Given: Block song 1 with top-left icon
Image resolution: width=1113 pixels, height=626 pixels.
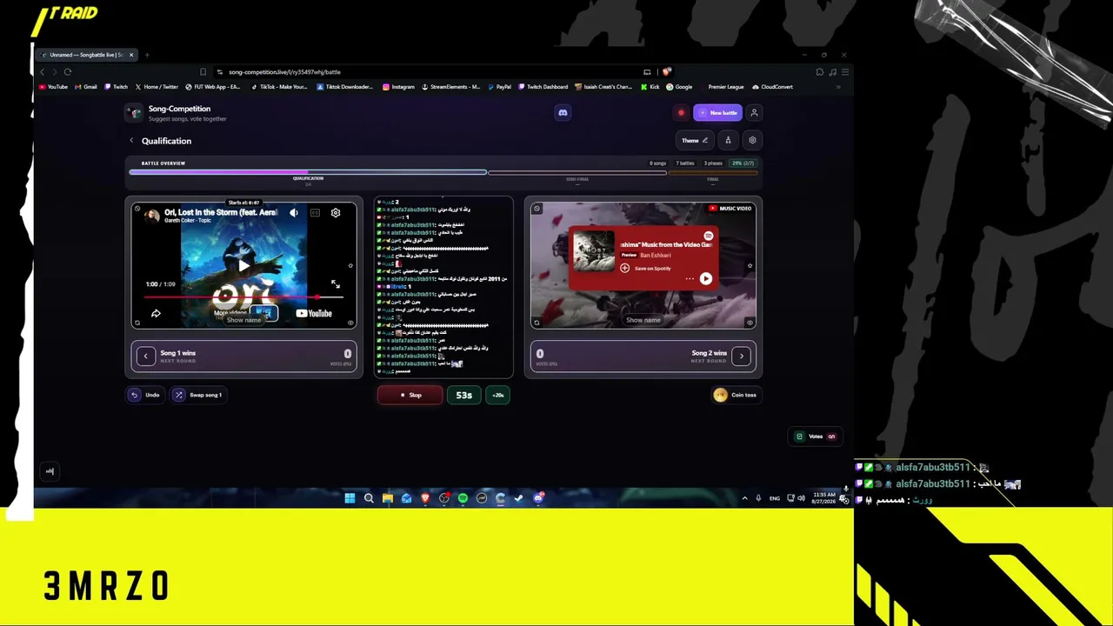Looking at the screenshot, I should [137, 209].
